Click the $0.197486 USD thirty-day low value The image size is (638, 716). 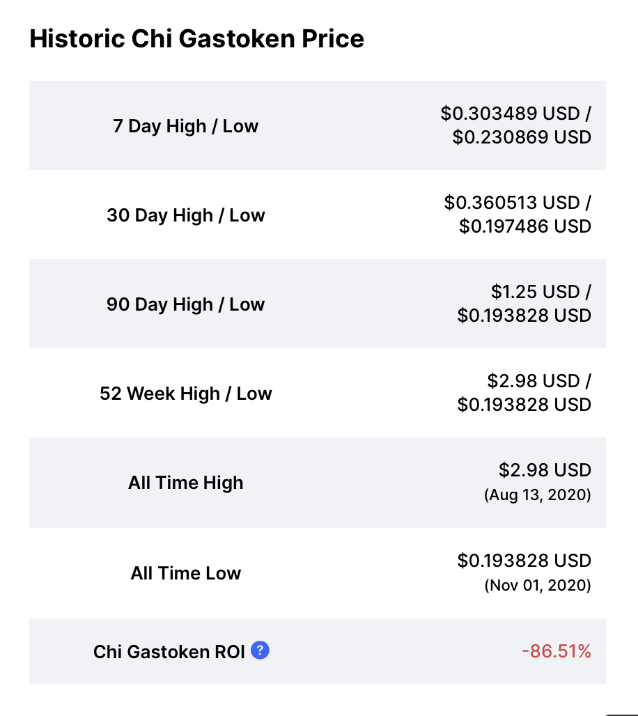pos(525,226)
